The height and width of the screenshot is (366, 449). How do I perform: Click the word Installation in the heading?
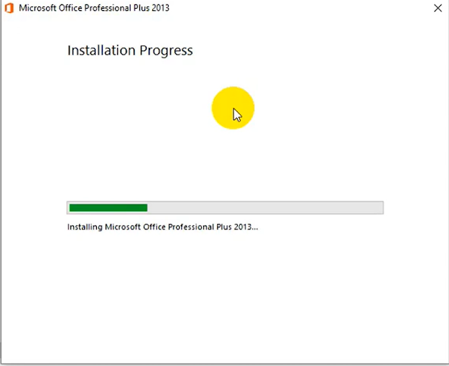coord(102,50)
